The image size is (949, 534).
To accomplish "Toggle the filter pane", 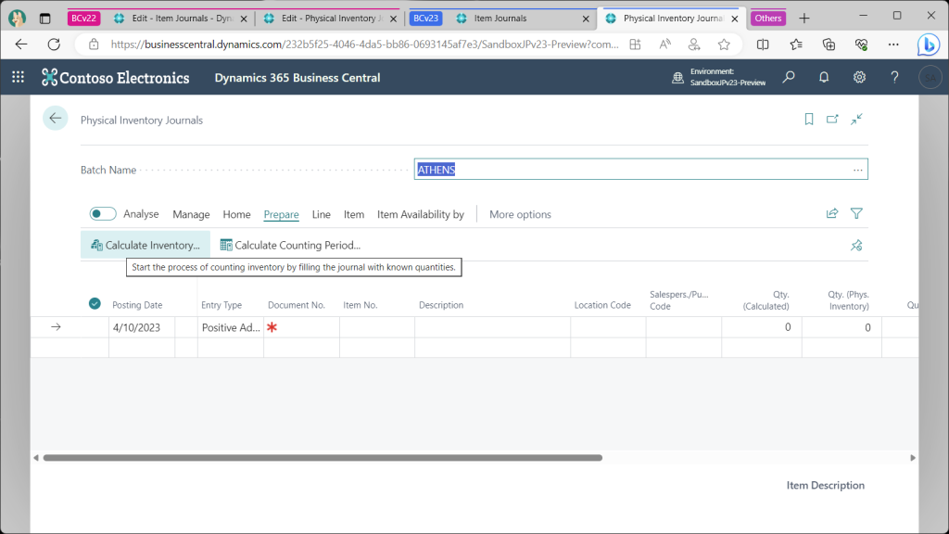I will tap(856, 213).
